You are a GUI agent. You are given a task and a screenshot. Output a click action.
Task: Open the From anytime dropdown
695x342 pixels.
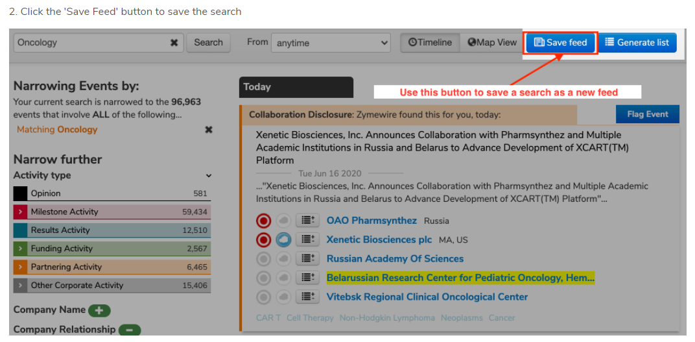click(331, 43)
